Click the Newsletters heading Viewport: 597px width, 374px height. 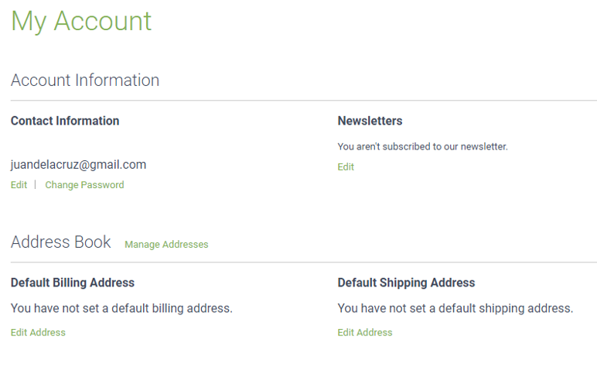(370, 121)
